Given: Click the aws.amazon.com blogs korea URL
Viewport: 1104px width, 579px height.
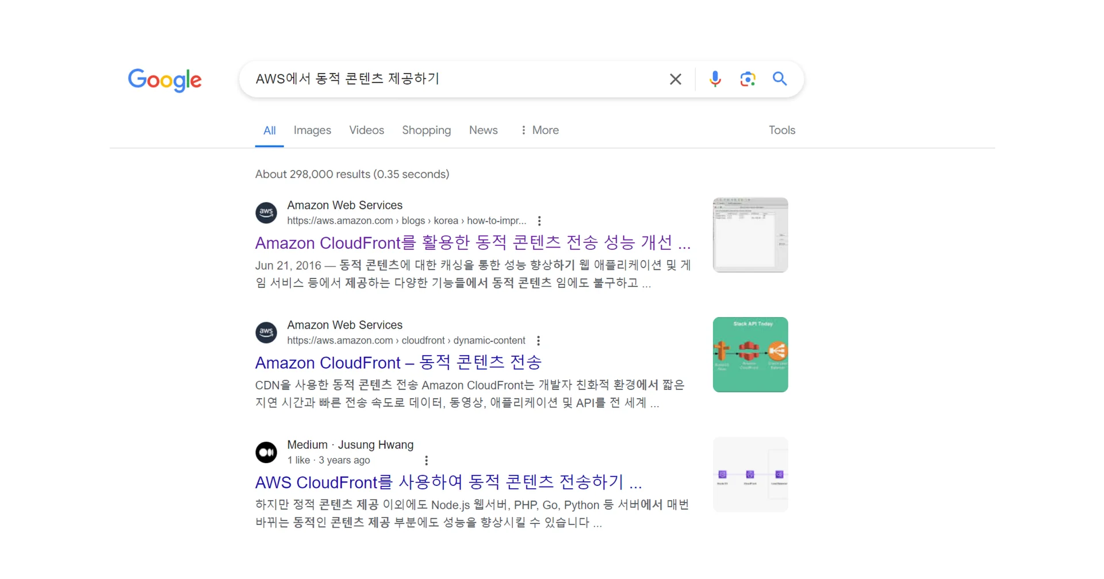Looking at the screenshot, I should pos(407,221).
